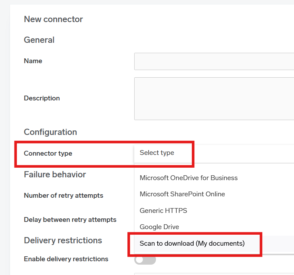
Task: Click the 'General' section heading
Action: tap(39, 40)
